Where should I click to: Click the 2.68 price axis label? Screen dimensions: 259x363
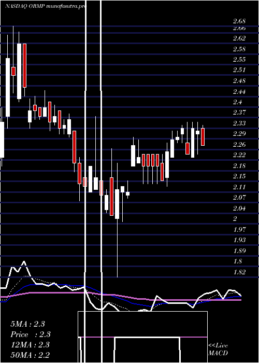[239, 22]
